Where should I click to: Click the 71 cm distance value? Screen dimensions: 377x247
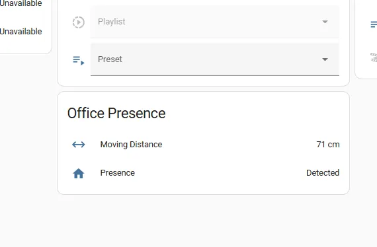(x=328, y=145)
